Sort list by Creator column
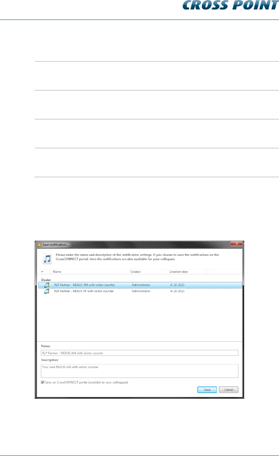Viewport: 279px width, 456px height. point(149,272)
